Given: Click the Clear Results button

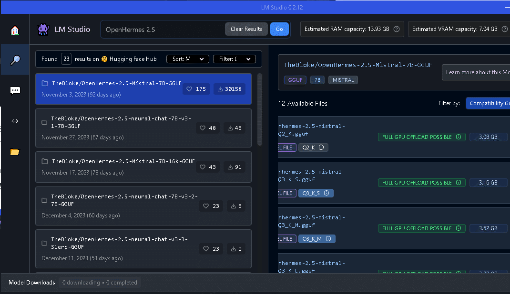Looking at the screenshot, I should coord(246,29).
